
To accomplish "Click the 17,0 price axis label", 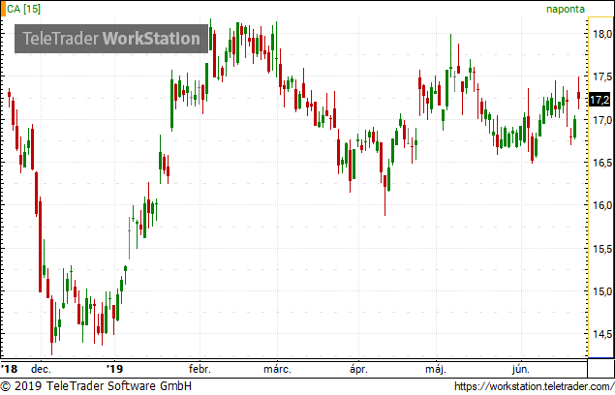I will (602, 120).
